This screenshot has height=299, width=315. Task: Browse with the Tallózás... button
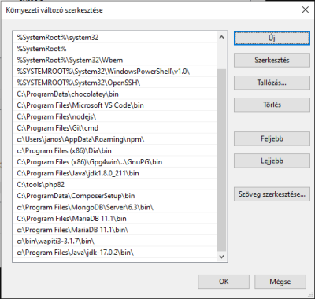(x=272, y=83)
